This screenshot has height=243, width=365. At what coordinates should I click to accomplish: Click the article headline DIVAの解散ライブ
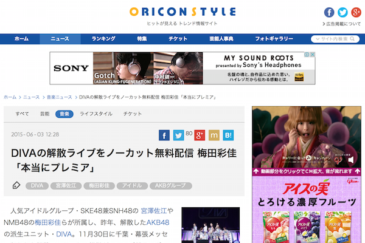(123, 160)
